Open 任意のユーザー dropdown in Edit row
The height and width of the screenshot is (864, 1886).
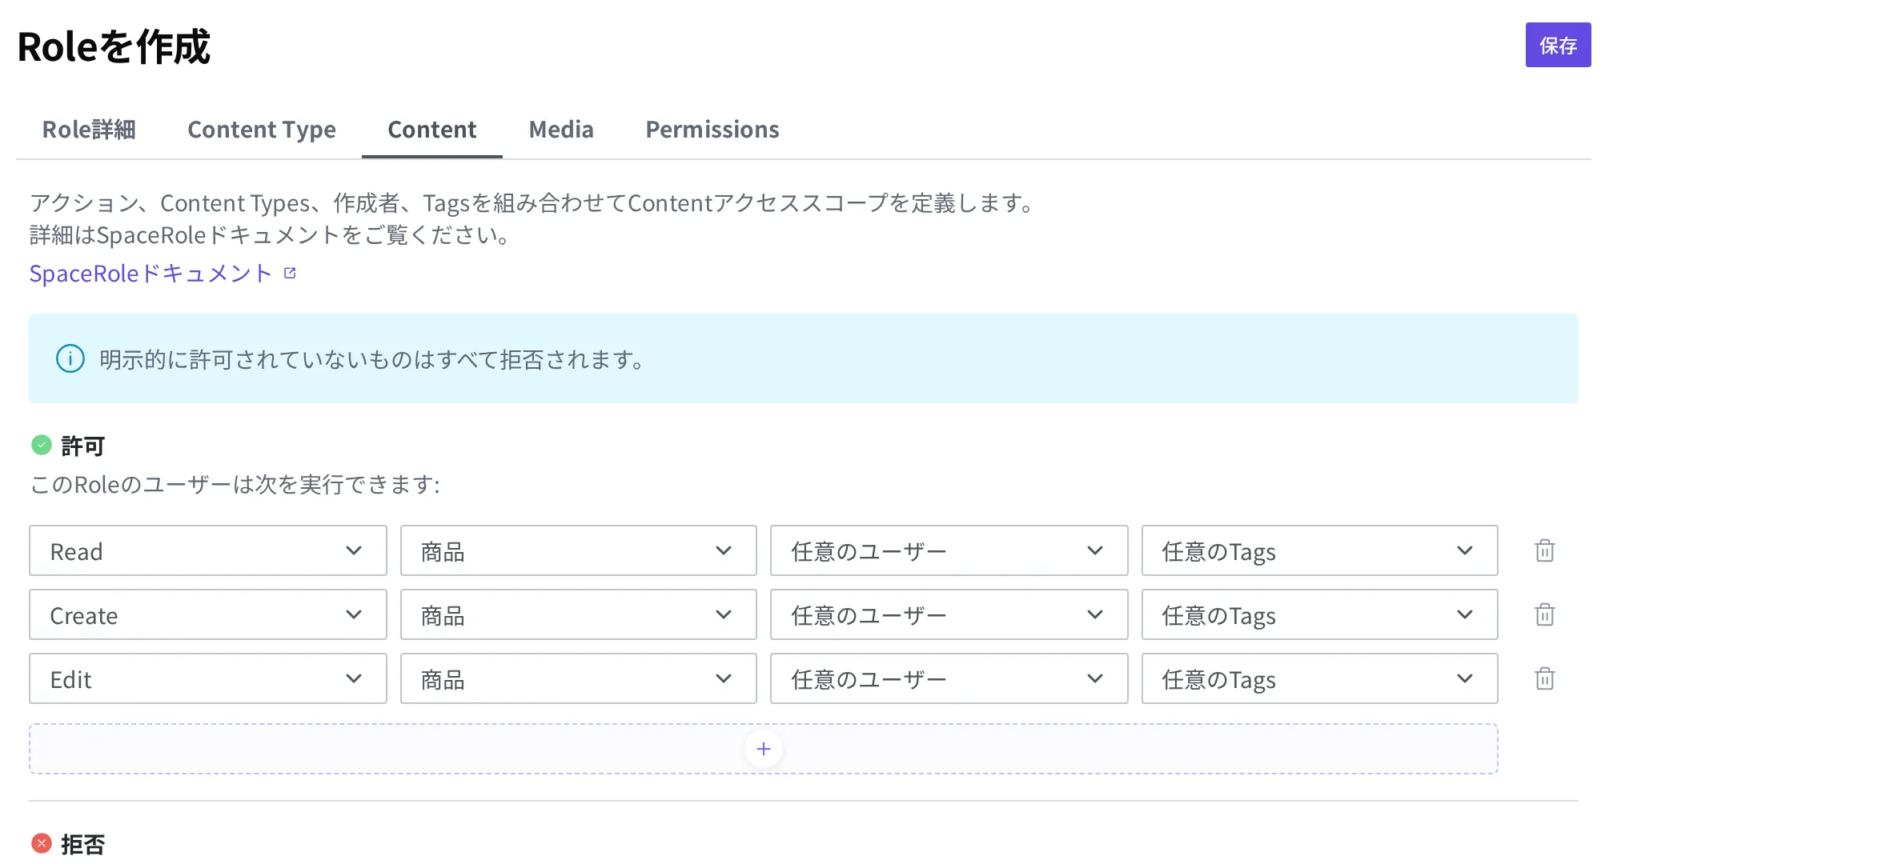[x=949, y=678]
